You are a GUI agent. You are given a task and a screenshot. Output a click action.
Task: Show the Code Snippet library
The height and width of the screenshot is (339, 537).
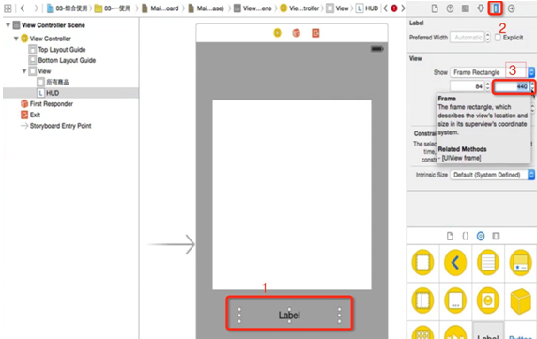click(x=465, y=236)
